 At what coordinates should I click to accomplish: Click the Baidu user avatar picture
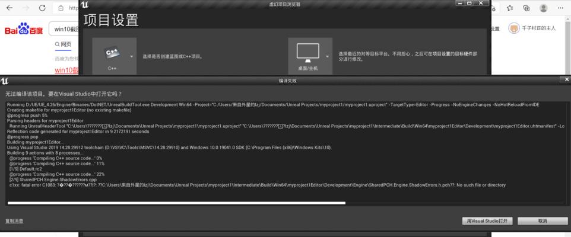514,28
